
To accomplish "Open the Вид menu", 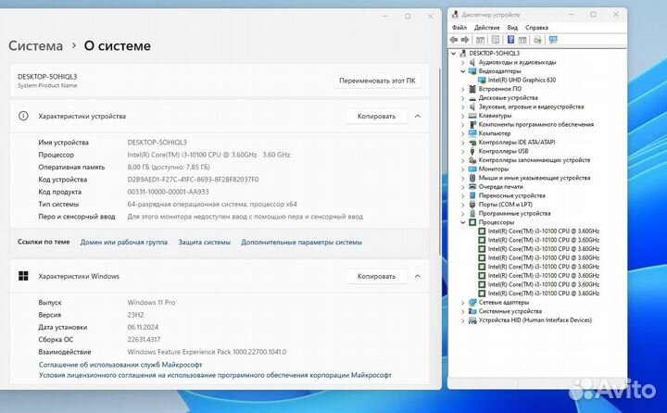I will [x=512, y=27].
